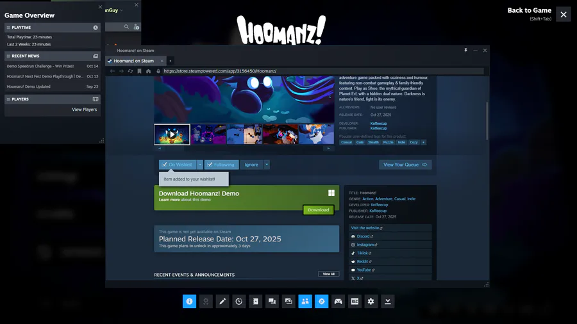
Task: Click the Players panel icon
Action: tap(96, 99)
